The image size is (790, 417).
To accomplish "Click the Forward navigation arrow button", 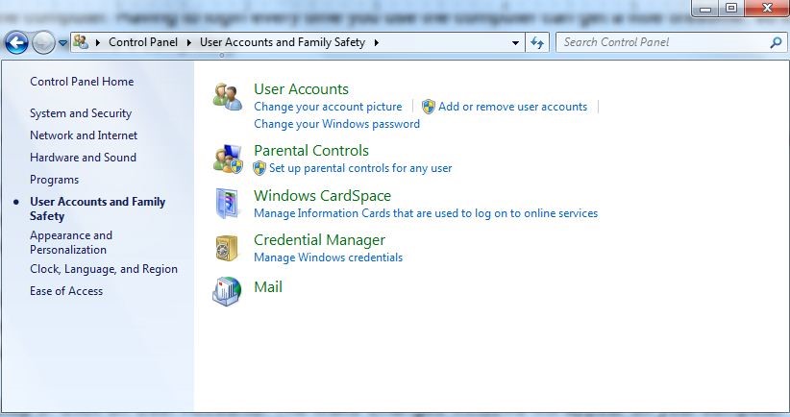I will 44,43.
